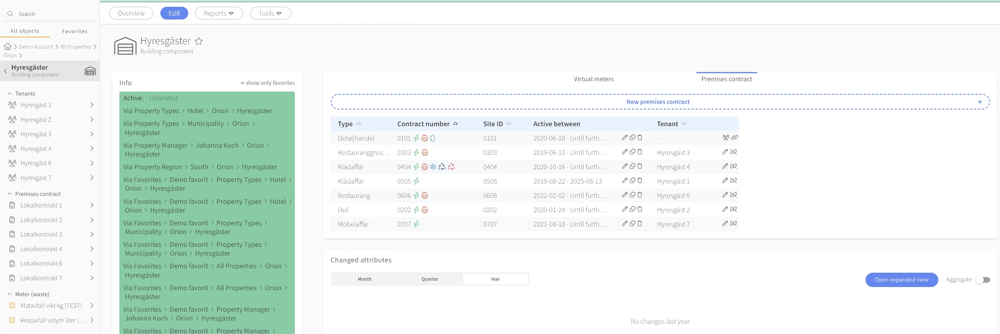Delete contract 0404 with the trash icon
Viewport: 1000px width, 334px height.
(x=640, y=166)
